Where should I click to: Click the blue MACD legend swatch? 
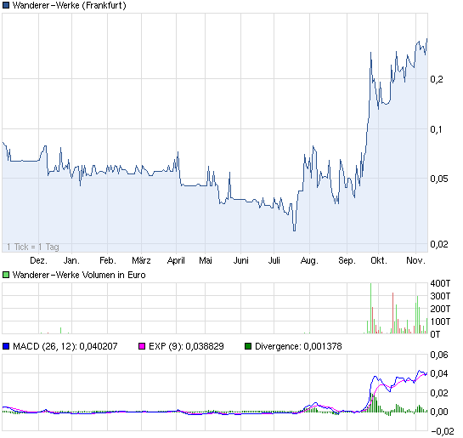click(6, 346)
